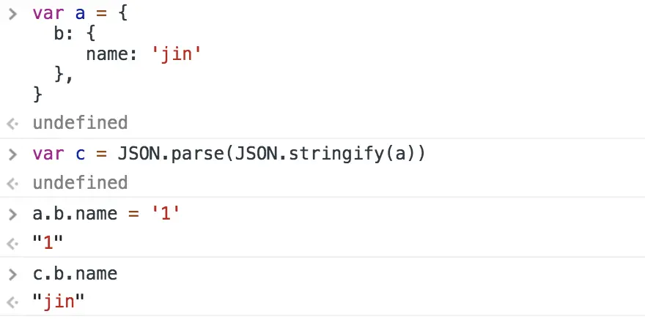Click the output arrow beside the "jin" result
Screen dimensions: 645x325
tap(12, 303)
